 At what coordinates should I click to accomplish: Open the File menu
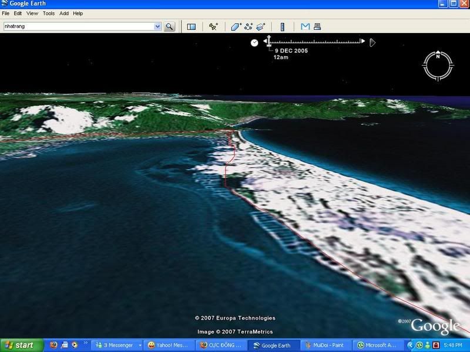point(5,13)
